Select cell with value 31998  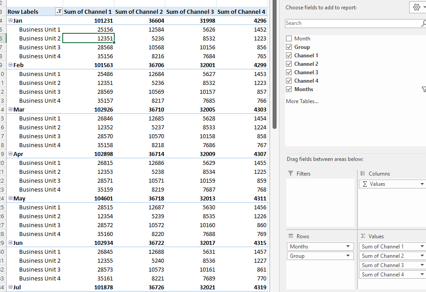tap(190, 20)
